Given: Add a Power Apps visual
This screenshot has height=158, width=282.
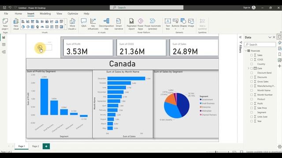Looking at the screenshot, I should tap(141, 24).
